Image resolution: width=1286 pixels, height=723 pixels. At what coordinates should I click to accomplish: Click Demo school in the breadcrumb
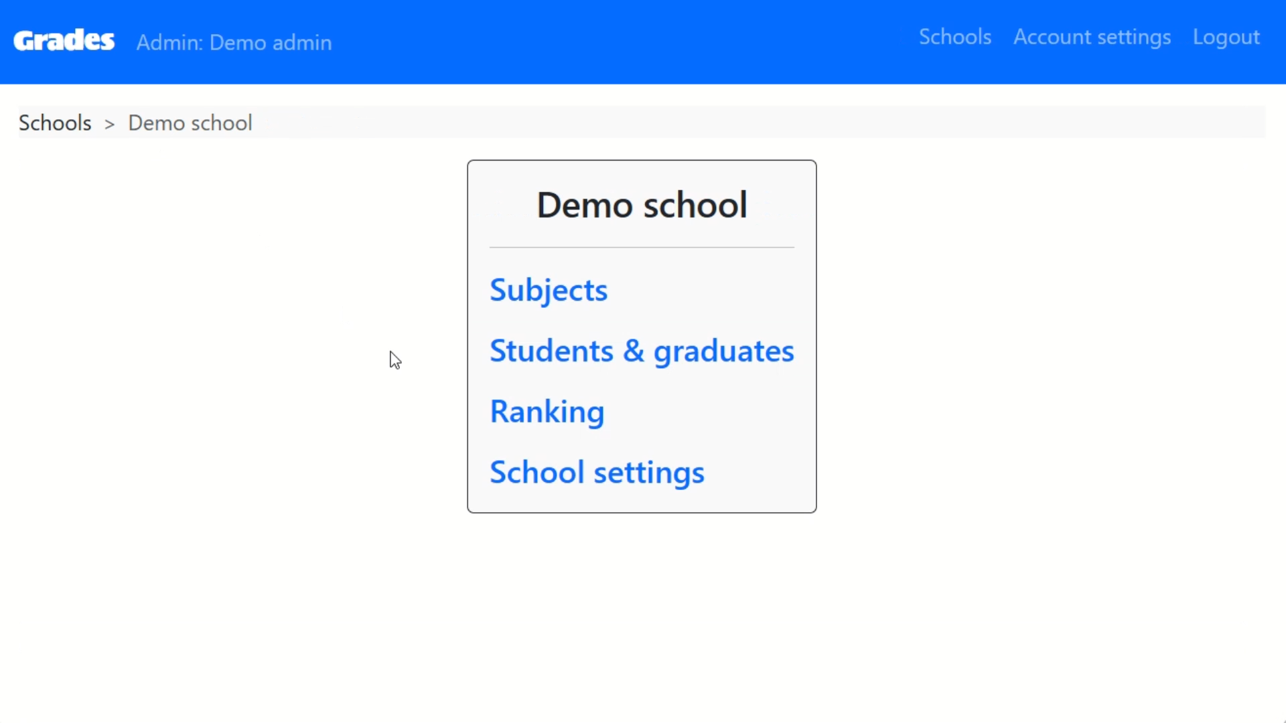[190, 123]
